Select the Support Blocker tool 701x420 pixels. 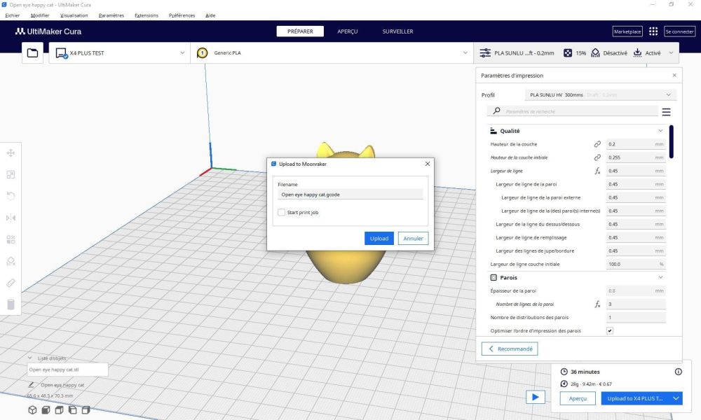(11, 261)
